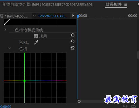Reset the hue curve parameter

[73, 48]
